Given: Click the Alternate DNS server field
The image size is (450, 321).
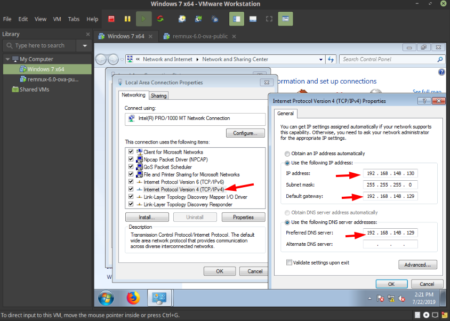Looking at the screenshot, I should coord(390,244).
